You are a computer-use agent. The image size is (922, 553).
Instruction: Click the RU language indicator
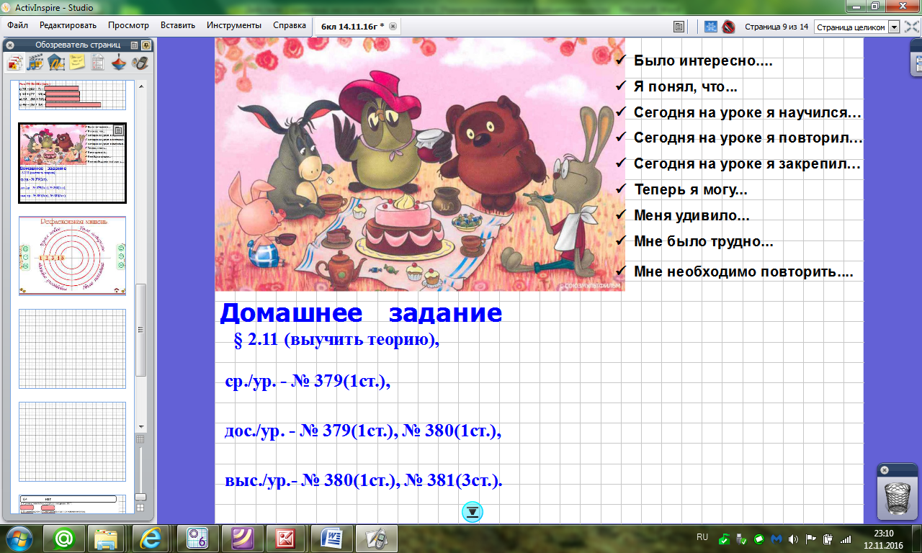point(702,537)
